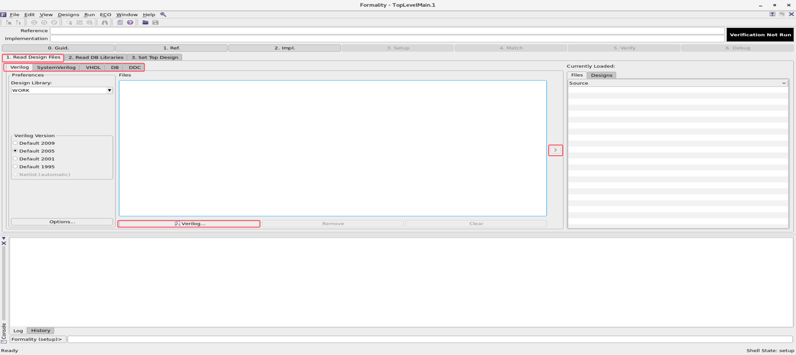Click the close X beside the console
This screenshot has width=796, height=355.
click(4, 243)
